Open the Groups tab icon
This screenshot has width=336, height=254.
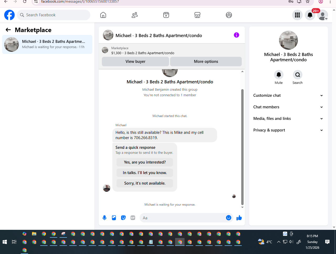coord(229,15)
